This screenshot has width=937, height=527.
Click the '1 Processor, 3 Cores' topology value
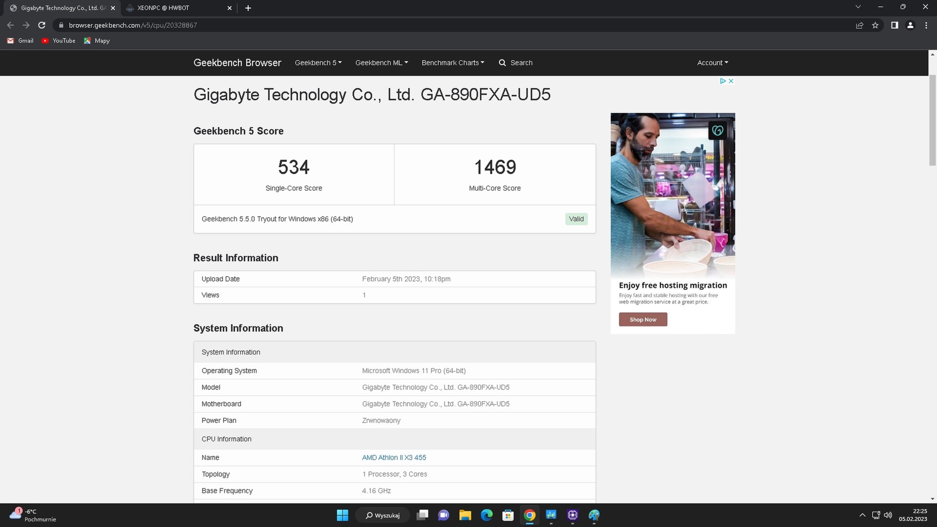[x=394, y=474]
